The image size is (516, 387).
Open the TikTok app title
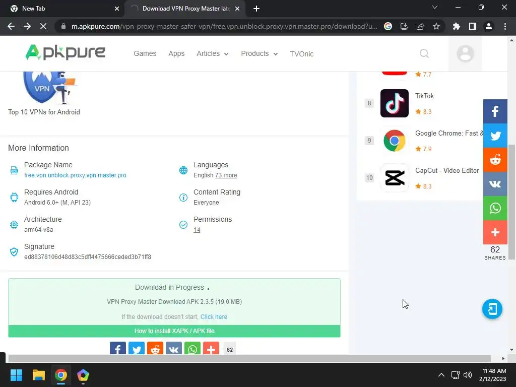424,96
